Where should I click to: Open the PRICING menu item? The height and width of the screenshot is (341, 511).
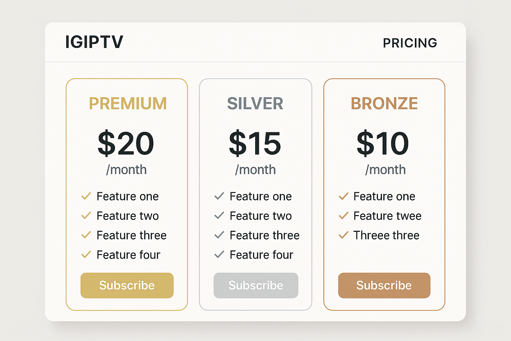coord(410,43)
